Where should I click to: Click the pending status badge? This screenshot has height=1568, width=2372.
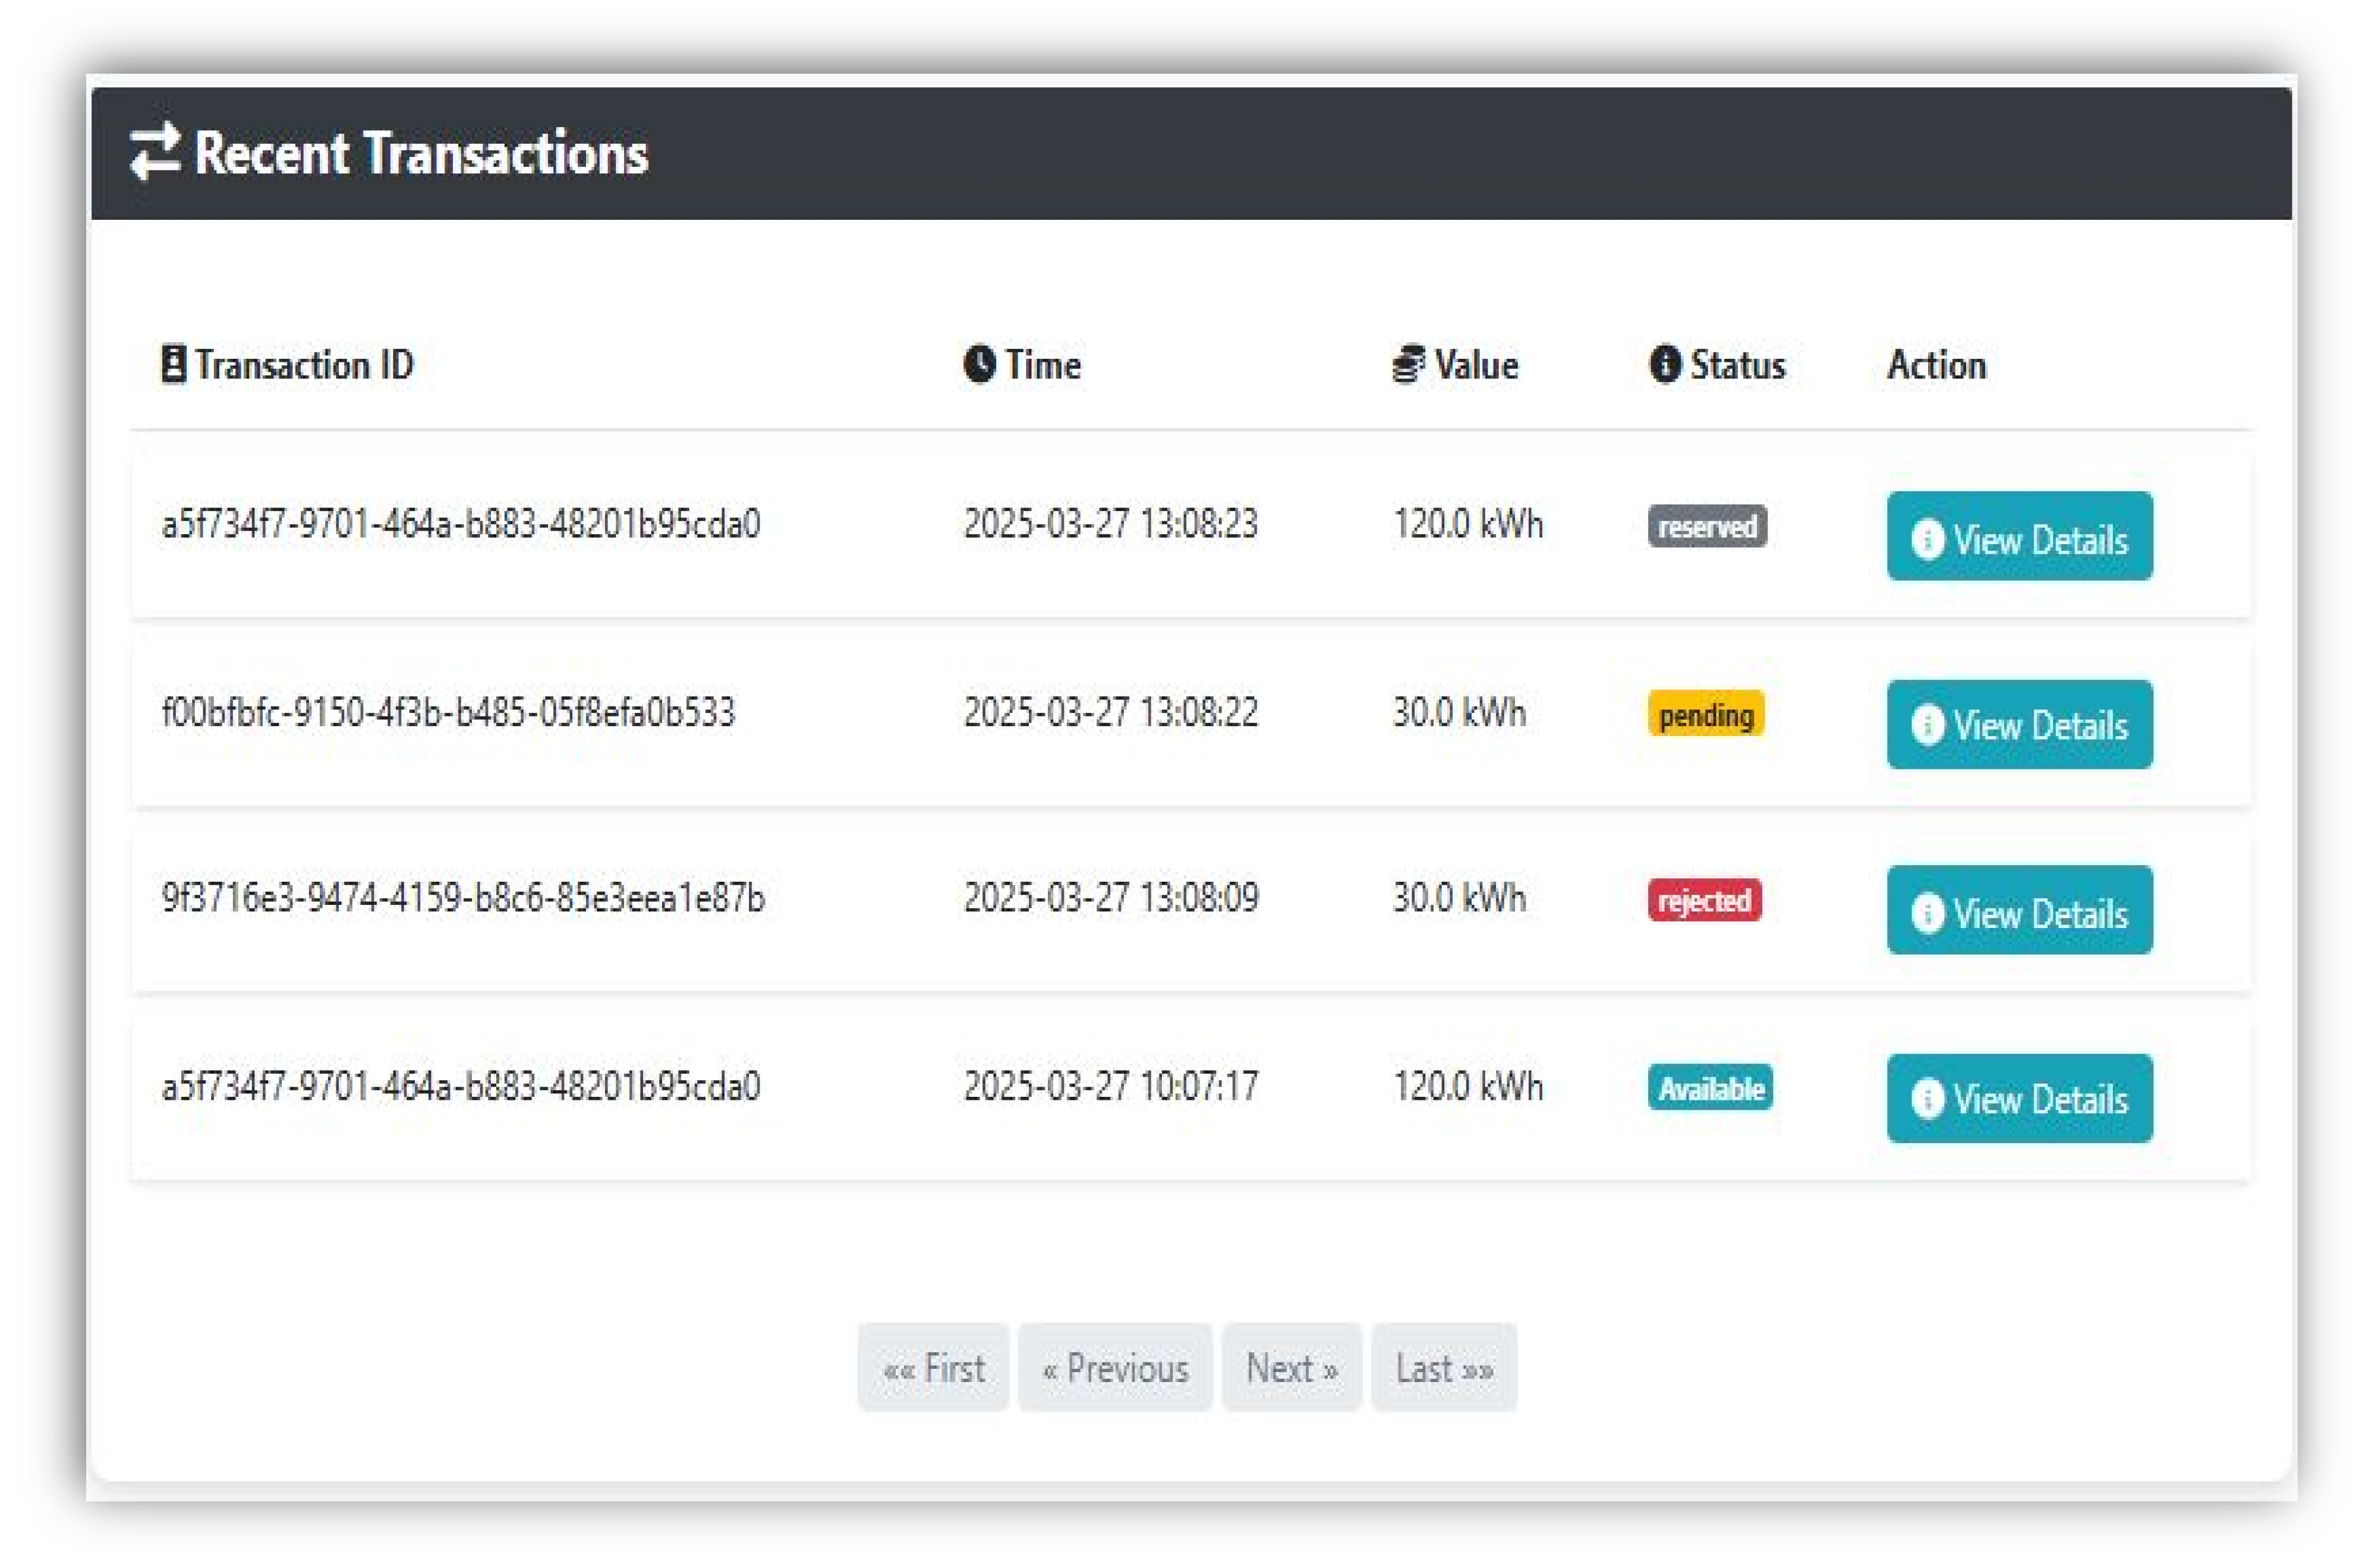click(x=1706, y=714)
